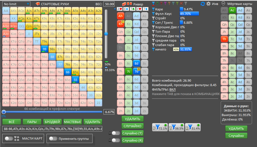Click the grey funnel icon in the filter row
The height and width of the screenshot is (147, 257).
pos(185,3)
